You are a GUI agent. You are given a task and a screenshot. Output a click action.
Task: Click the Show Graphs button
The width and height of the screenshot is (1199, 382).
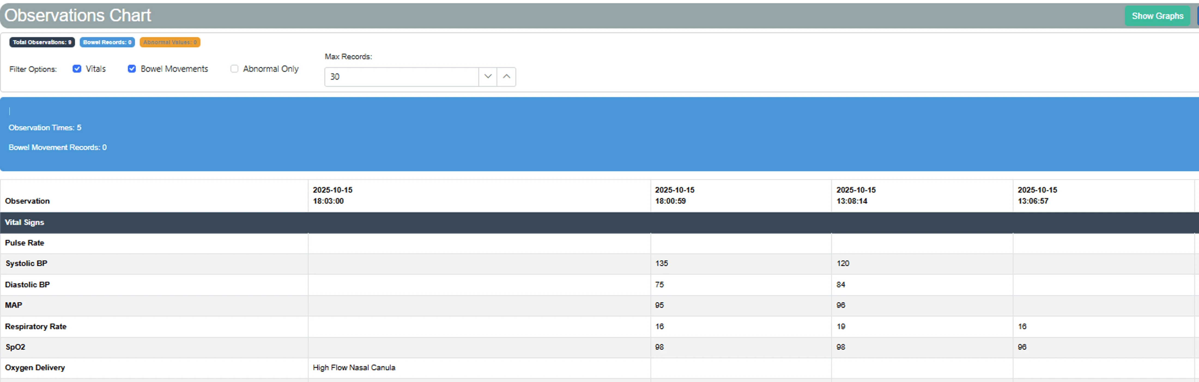[x=1157, y=16]
